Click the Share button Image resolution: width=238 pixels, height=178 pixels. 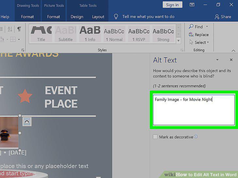223,17
